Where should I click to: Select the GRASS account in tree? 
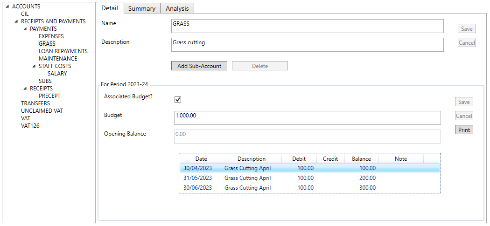(47, 44)
